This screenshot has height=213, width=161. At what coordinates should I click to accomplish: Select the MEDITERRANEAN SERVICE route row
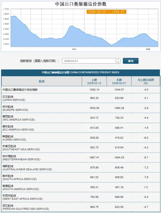[81, 158]
